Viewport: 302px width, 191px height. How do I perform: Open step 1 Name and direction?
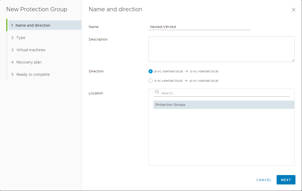tap(33, 25)
